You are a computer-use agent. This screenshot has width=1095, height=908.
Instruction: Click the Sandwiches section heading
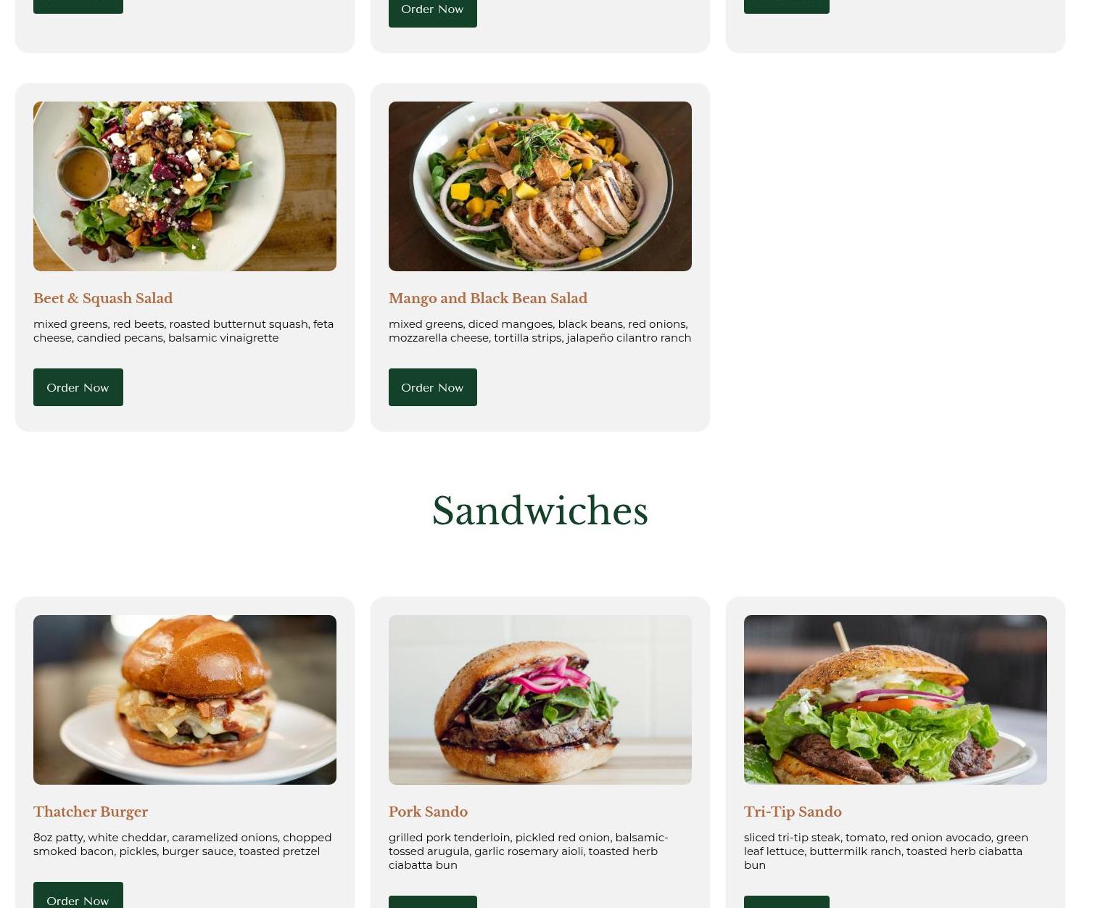(540, 511)
